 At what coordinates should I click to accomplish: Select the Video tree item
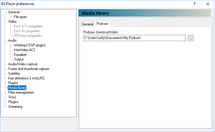tap(12, 22)
